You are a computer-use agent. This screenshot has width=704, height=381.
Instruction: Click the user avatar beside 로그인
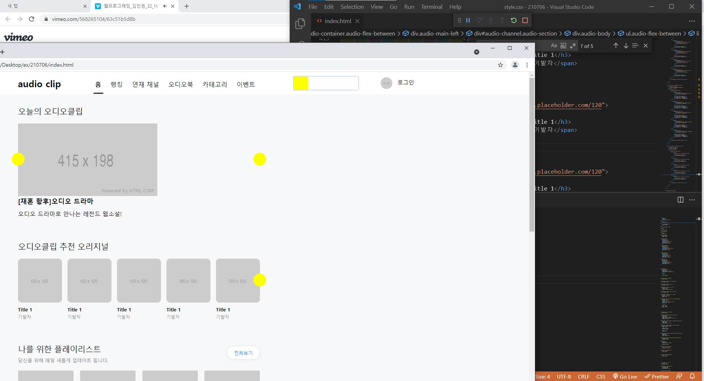click(x=386, y=83)
